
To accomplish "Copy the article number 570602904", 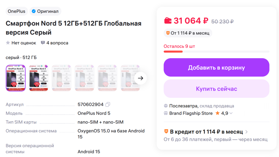I will point(108,104).
